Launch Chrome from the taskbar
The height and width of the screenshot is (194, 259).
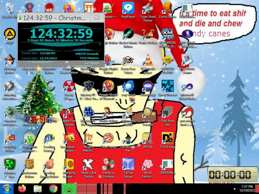click(53, 189)
